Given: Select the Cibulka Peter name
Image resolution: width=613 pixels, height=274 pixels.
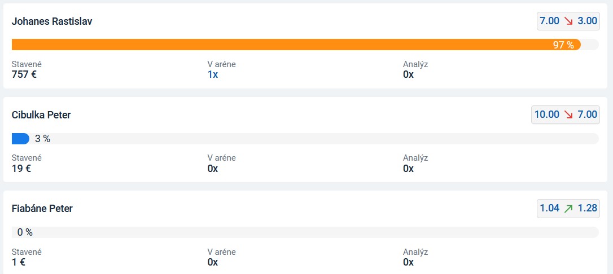Looking at the screenshot, I should [41, 115].
